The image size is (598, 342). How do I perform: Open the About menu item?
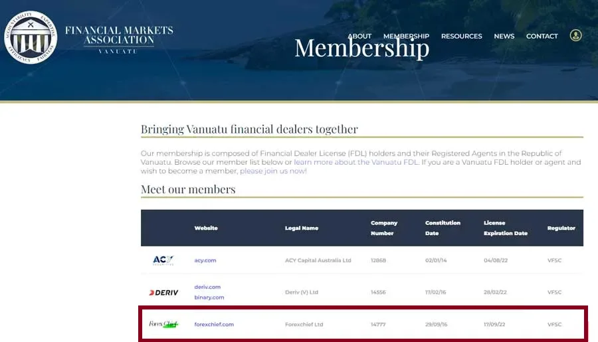tap(359, 36)
